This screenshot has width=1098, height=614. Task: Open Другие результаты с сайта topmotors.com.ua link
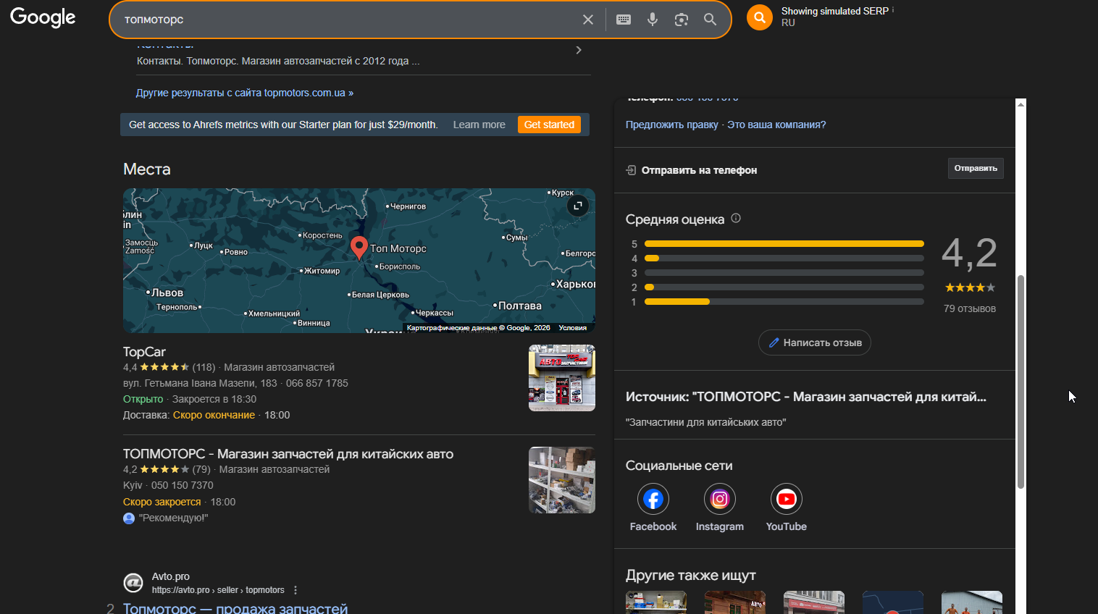(x=244, y=93)
